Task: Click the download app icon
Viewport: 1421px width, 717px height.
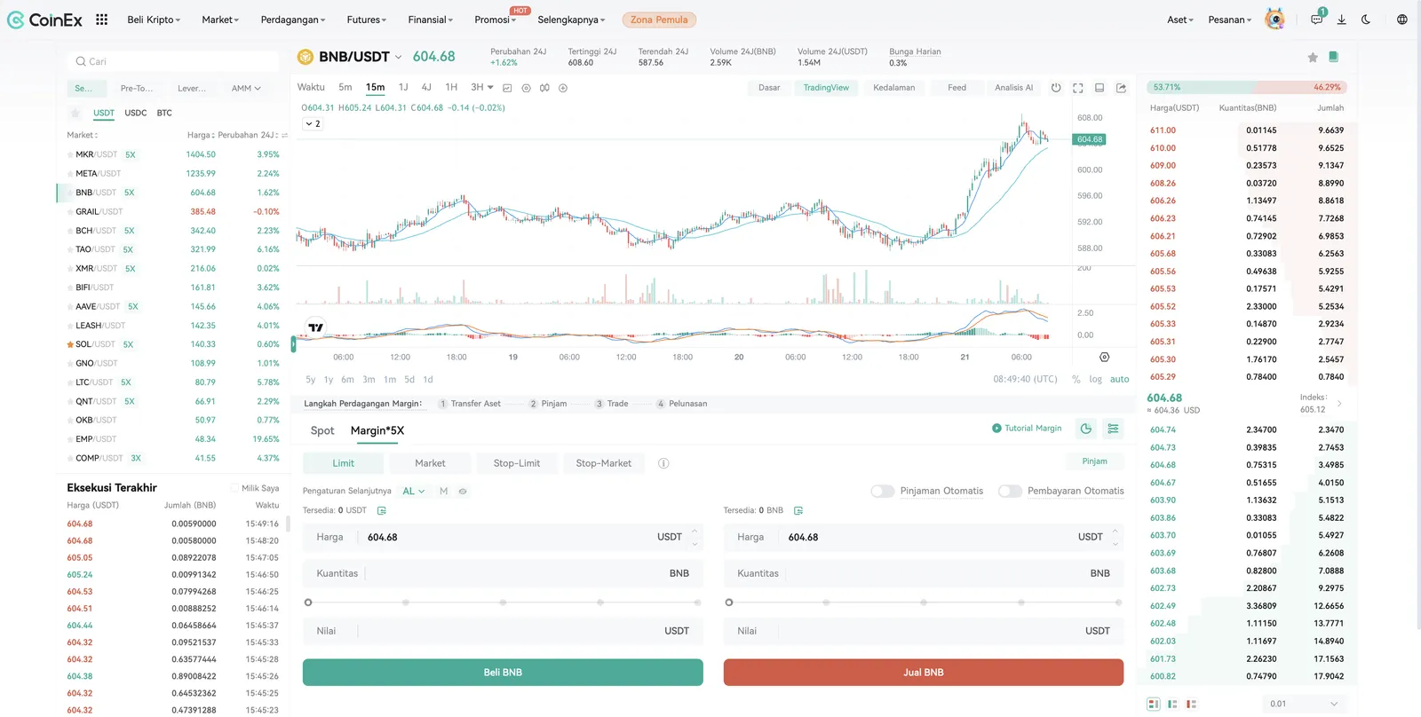Action: (x=1341, y=20)
